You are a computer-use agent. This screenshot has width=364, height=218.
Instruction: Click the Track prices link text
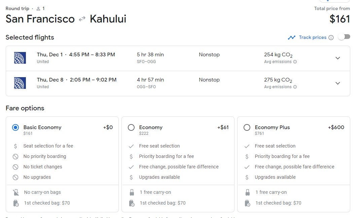point(313,38)
